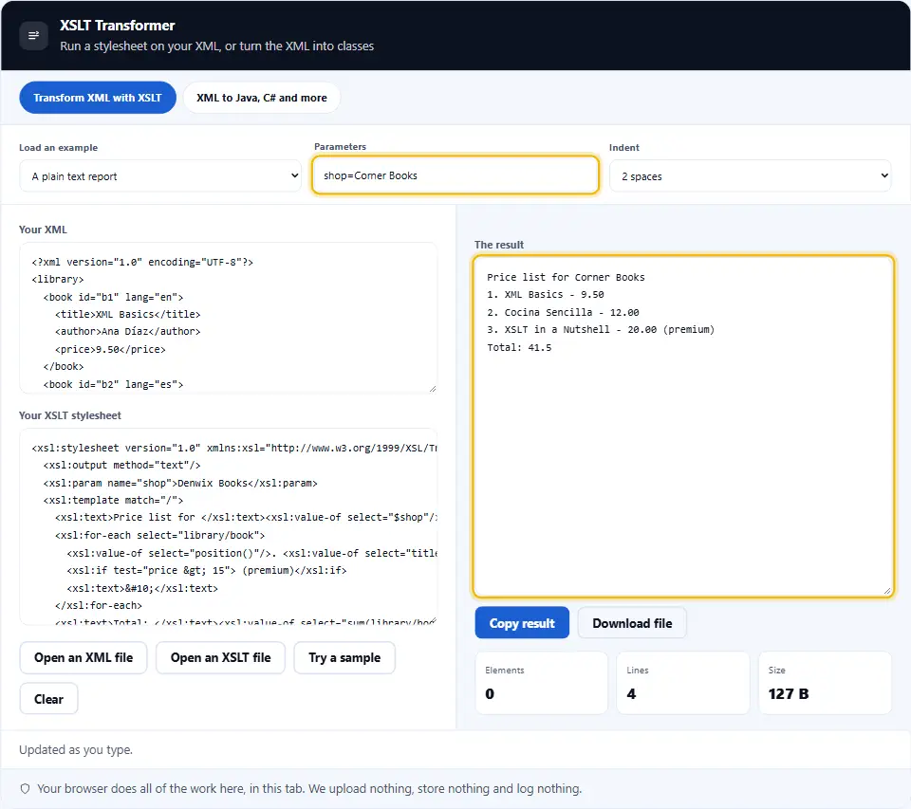Click the 'Your XSLT stylesheet' label

click(x=69, y=415)
